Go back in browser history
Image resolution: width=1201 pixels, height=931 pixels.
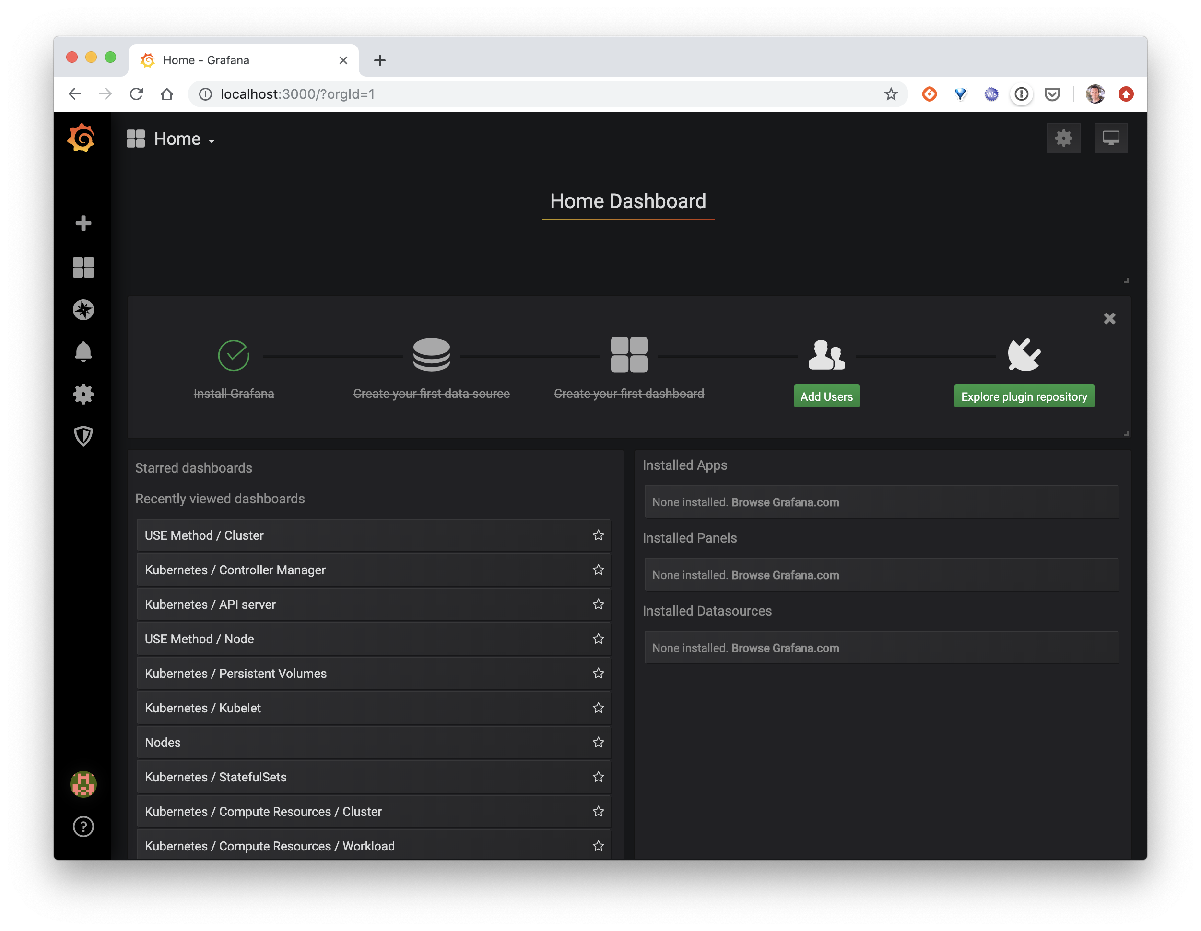coord(75,94)
